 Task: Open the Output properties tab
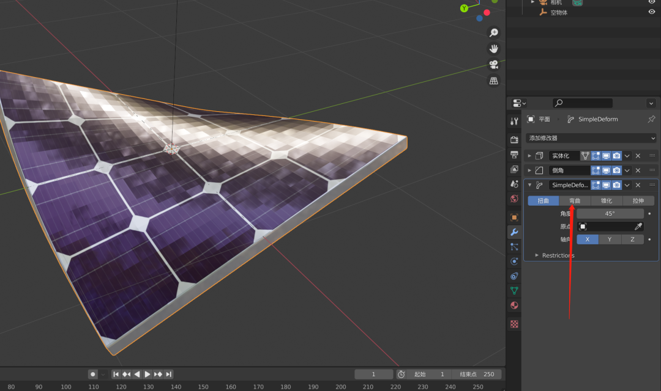click(x=514, y=155)
